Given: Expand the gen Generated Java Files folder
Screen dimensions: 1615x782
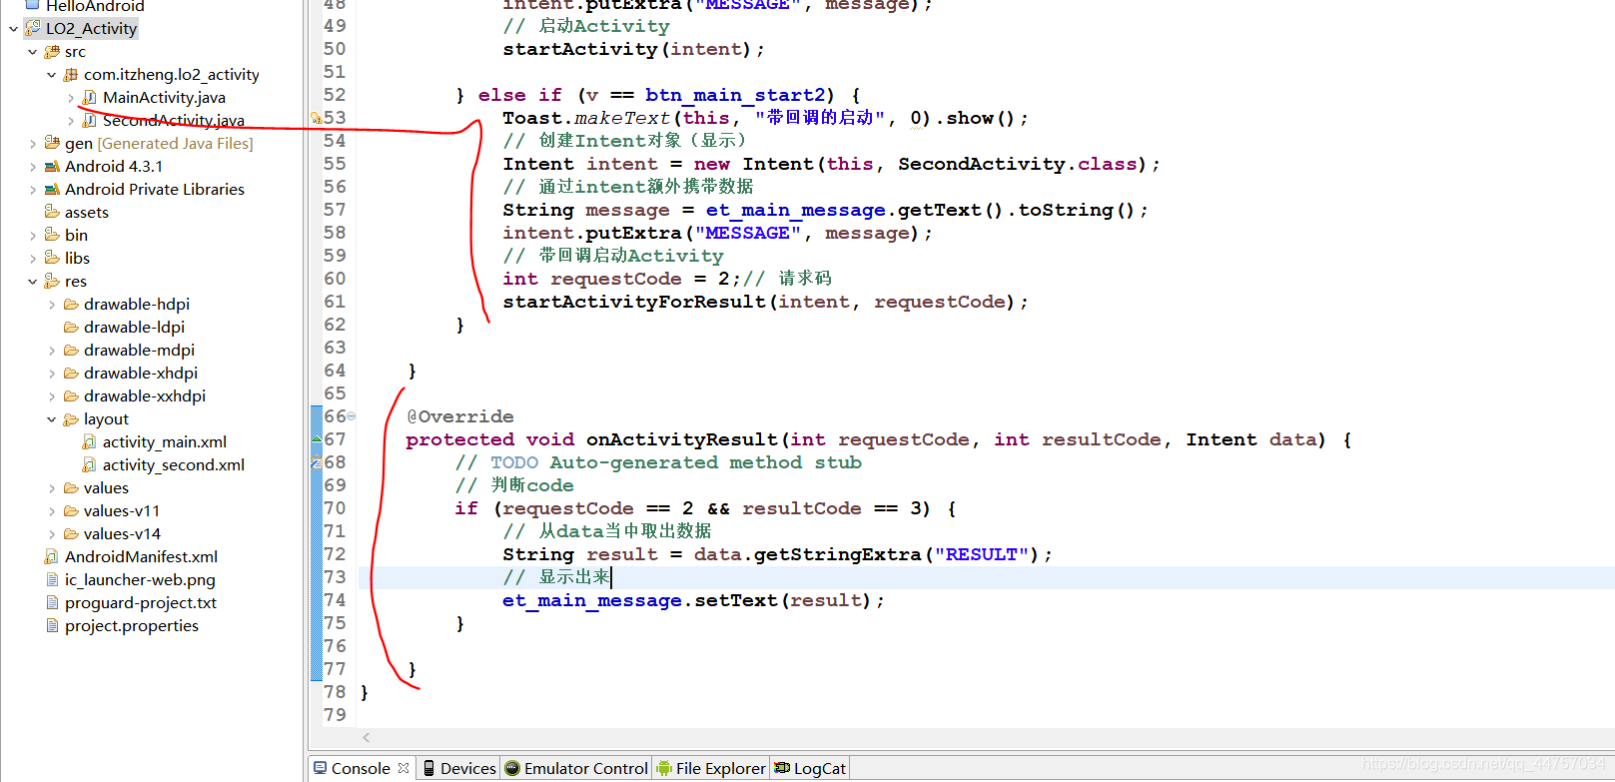Looking at the screenshot, I should tap(32, 143).
